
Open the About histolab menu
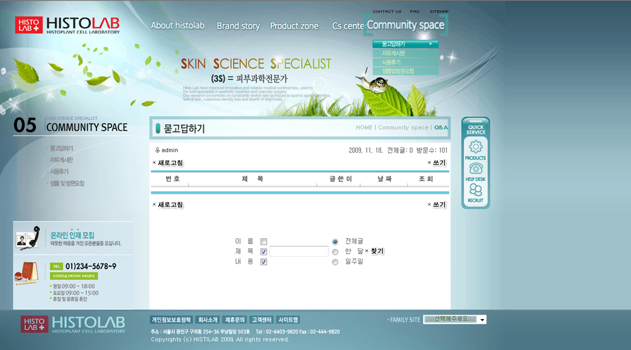pyautogui.click(x=177, y=26)
